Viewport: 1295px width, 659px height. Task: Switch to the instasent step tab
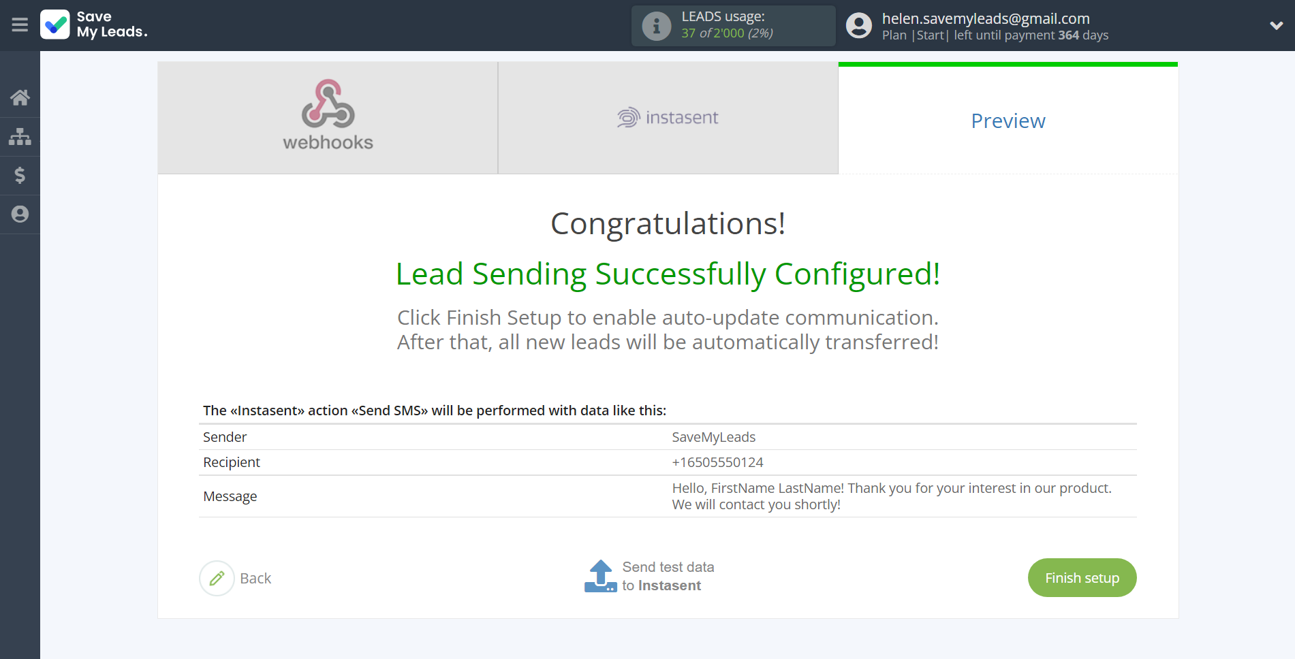pyautogui.click(x=668, y=118)
